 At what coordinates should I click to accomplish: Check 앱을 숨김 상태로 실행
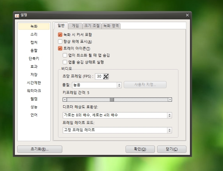tap(65, 62)
